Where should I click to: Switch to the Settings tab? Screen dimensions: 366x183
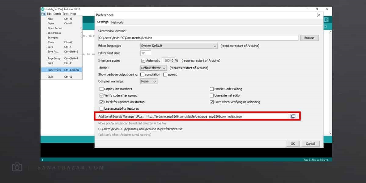[x=103, y=22]
